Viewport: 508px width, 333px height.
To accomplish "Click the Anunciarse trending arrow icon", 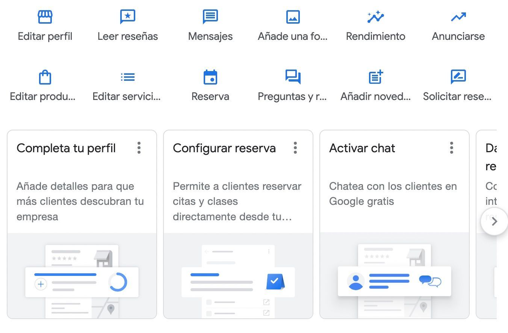I will [458, 17].
